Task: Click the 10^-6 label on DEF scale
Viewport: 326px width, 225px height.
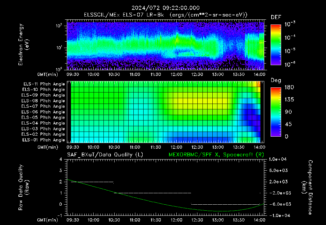Action: pos(290,64)
